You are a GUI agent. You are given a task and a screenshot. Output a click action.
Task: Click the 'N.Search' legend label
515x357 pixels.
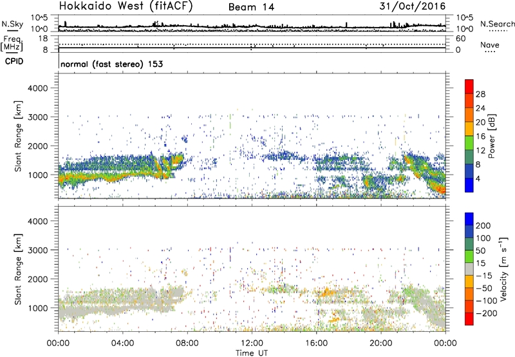[x=498, y=24]
